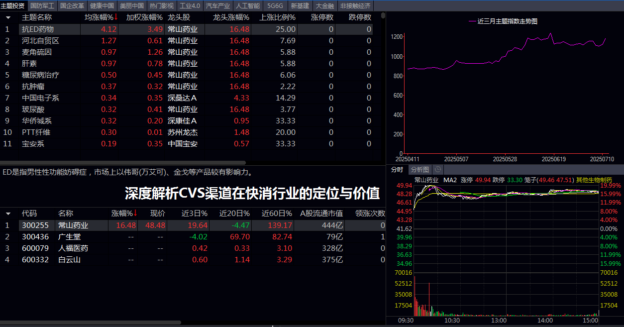Click 近三月主题指数走势图 legend label

(507, 21)
